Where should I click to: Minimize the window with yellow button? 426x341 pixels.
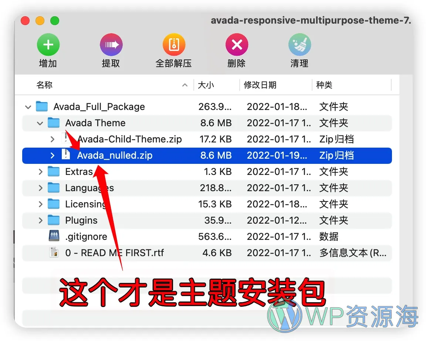pos(40,21)
